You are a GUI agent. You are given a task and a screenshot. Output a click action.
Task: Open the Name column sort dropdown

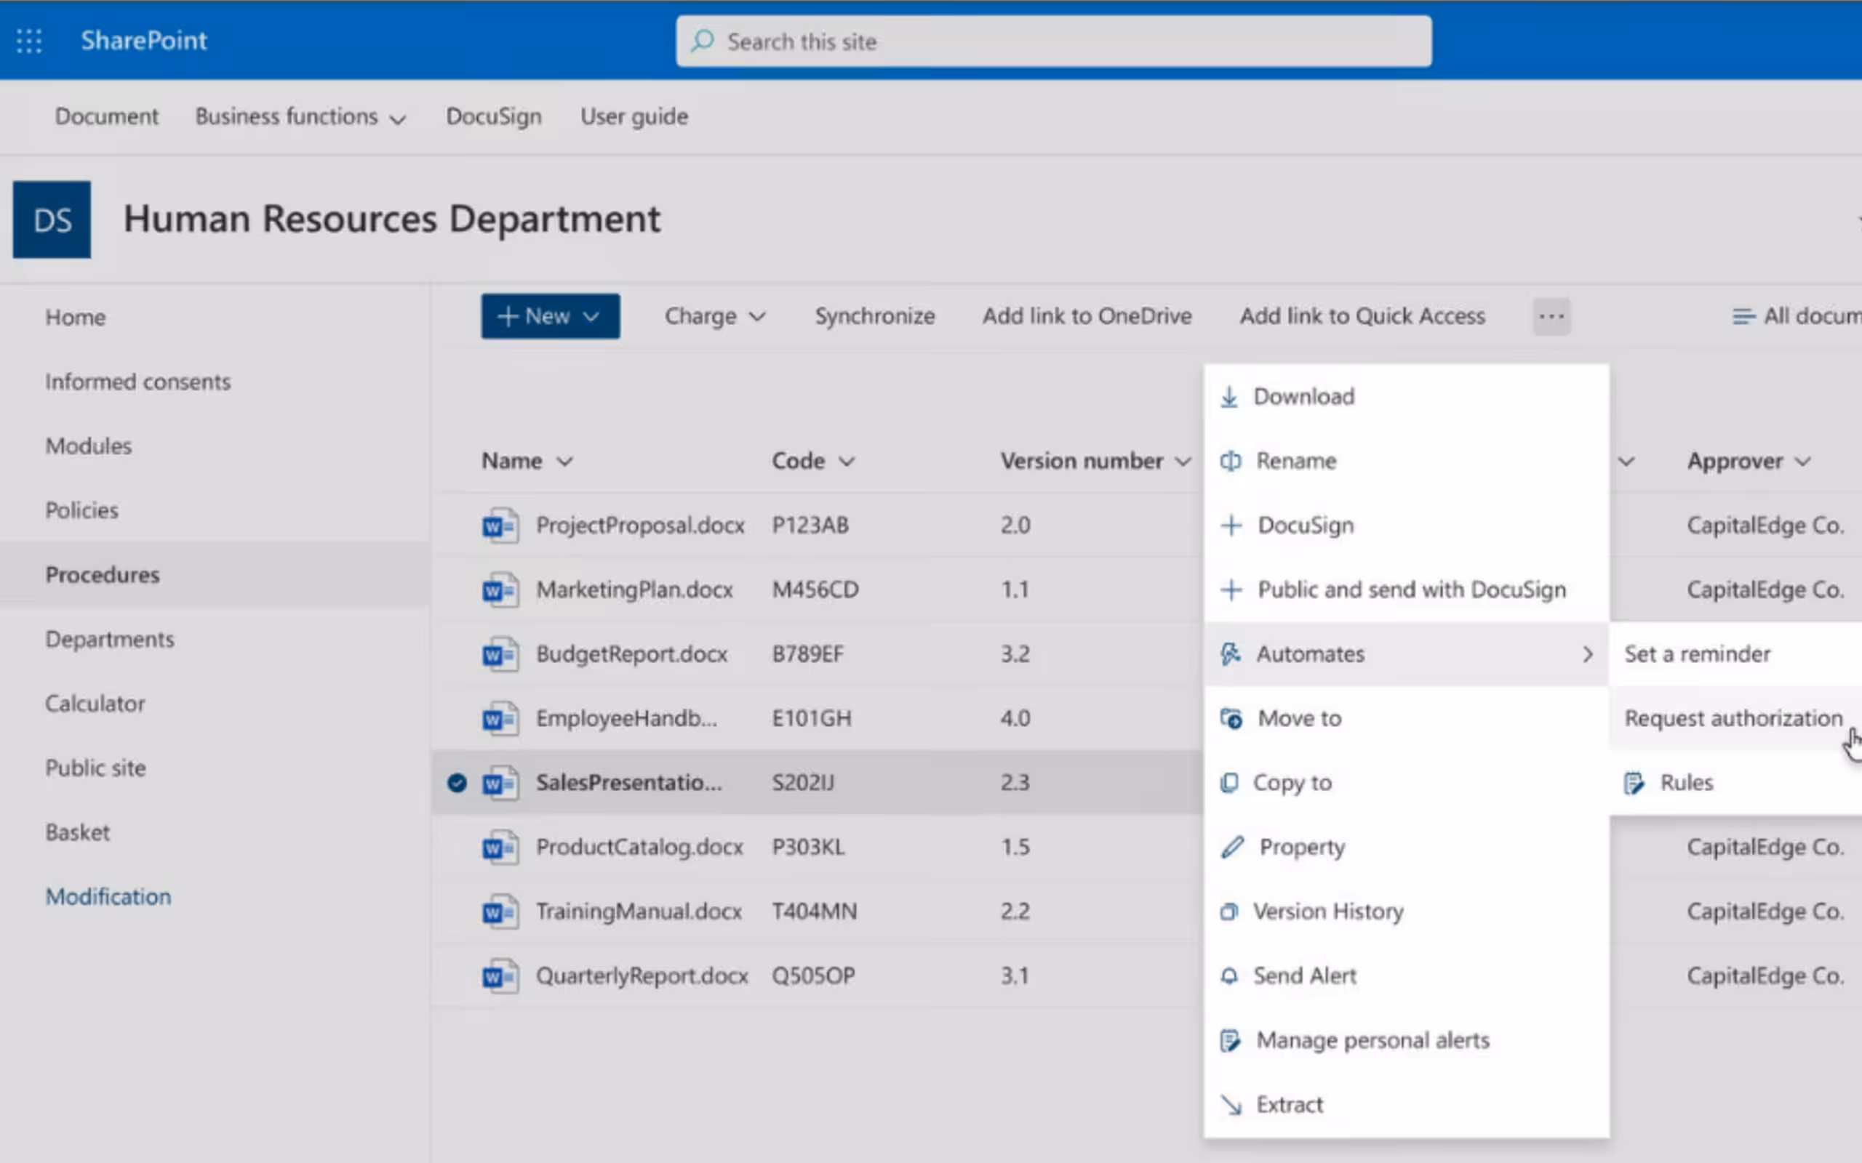(564, 462)
